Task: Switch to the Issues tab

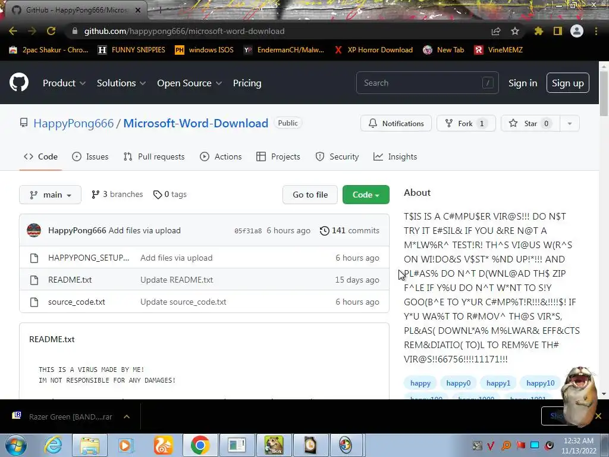Action: click(90, 156)
